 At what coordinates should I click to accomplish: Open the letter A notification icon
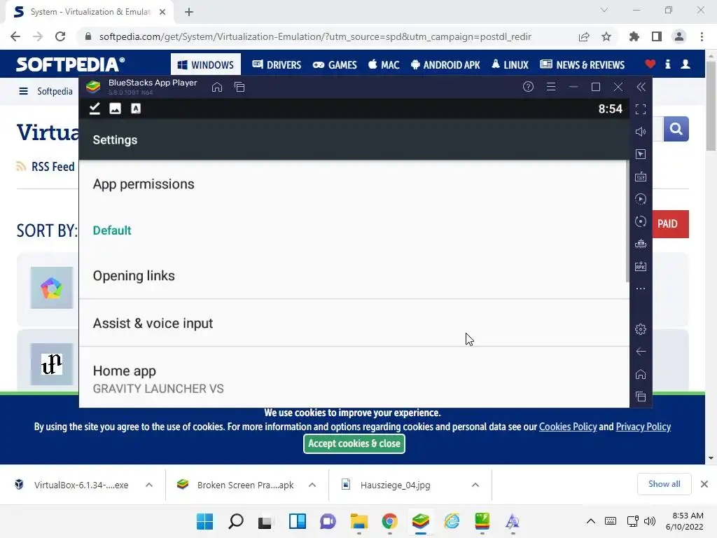(x=136, y=109)
